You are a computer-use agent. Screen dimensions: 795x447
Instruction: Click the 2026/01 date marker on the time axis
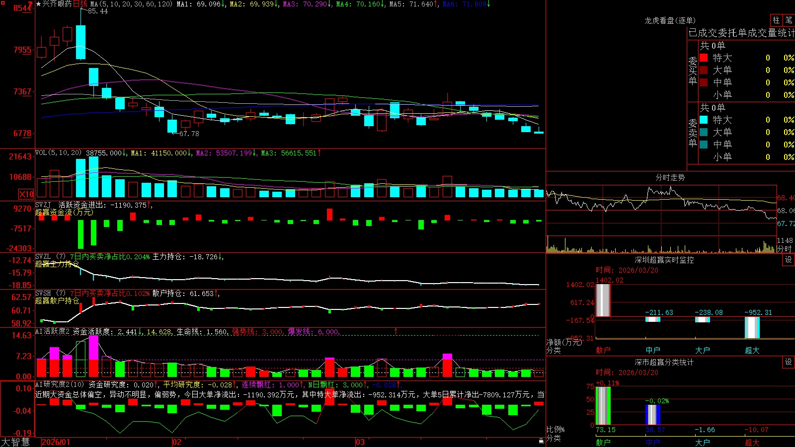[56, 442]
